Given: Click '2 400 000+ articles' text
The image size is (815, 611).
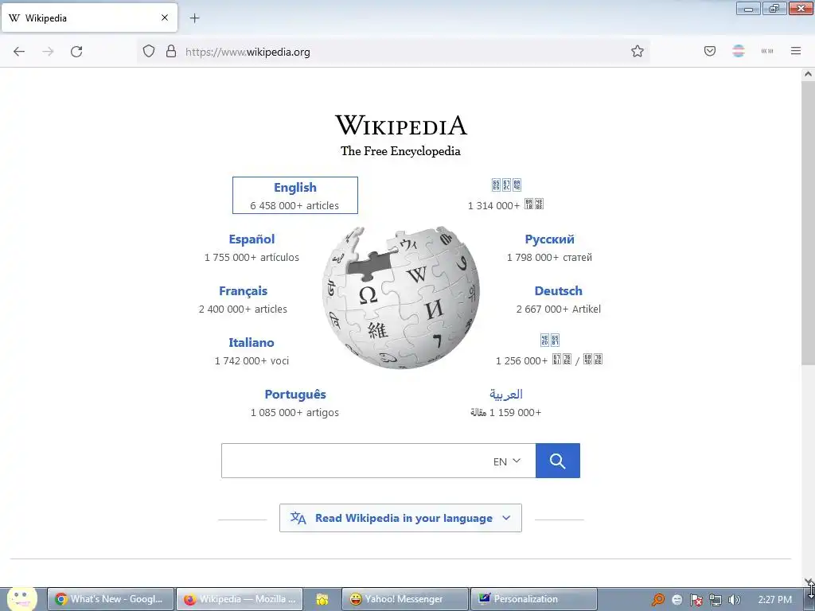Looking at the screenshot, I should (x=243, y=309).
